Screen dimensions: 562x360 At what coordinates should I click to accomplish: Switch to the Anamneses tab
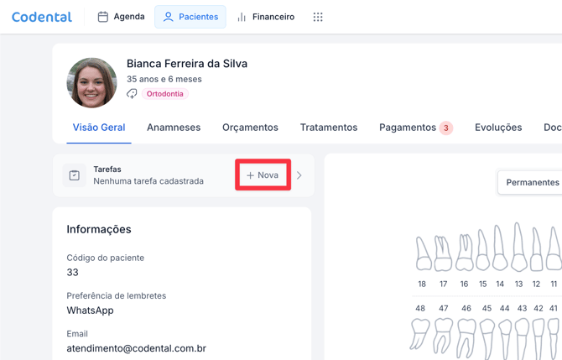[x=174, y=128]
